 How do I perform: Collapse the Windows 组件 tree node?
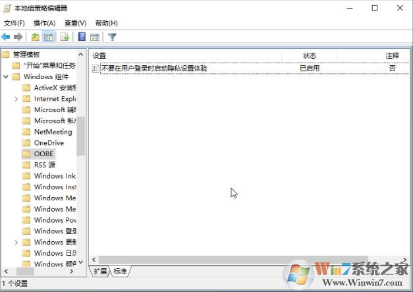(6, 76)
